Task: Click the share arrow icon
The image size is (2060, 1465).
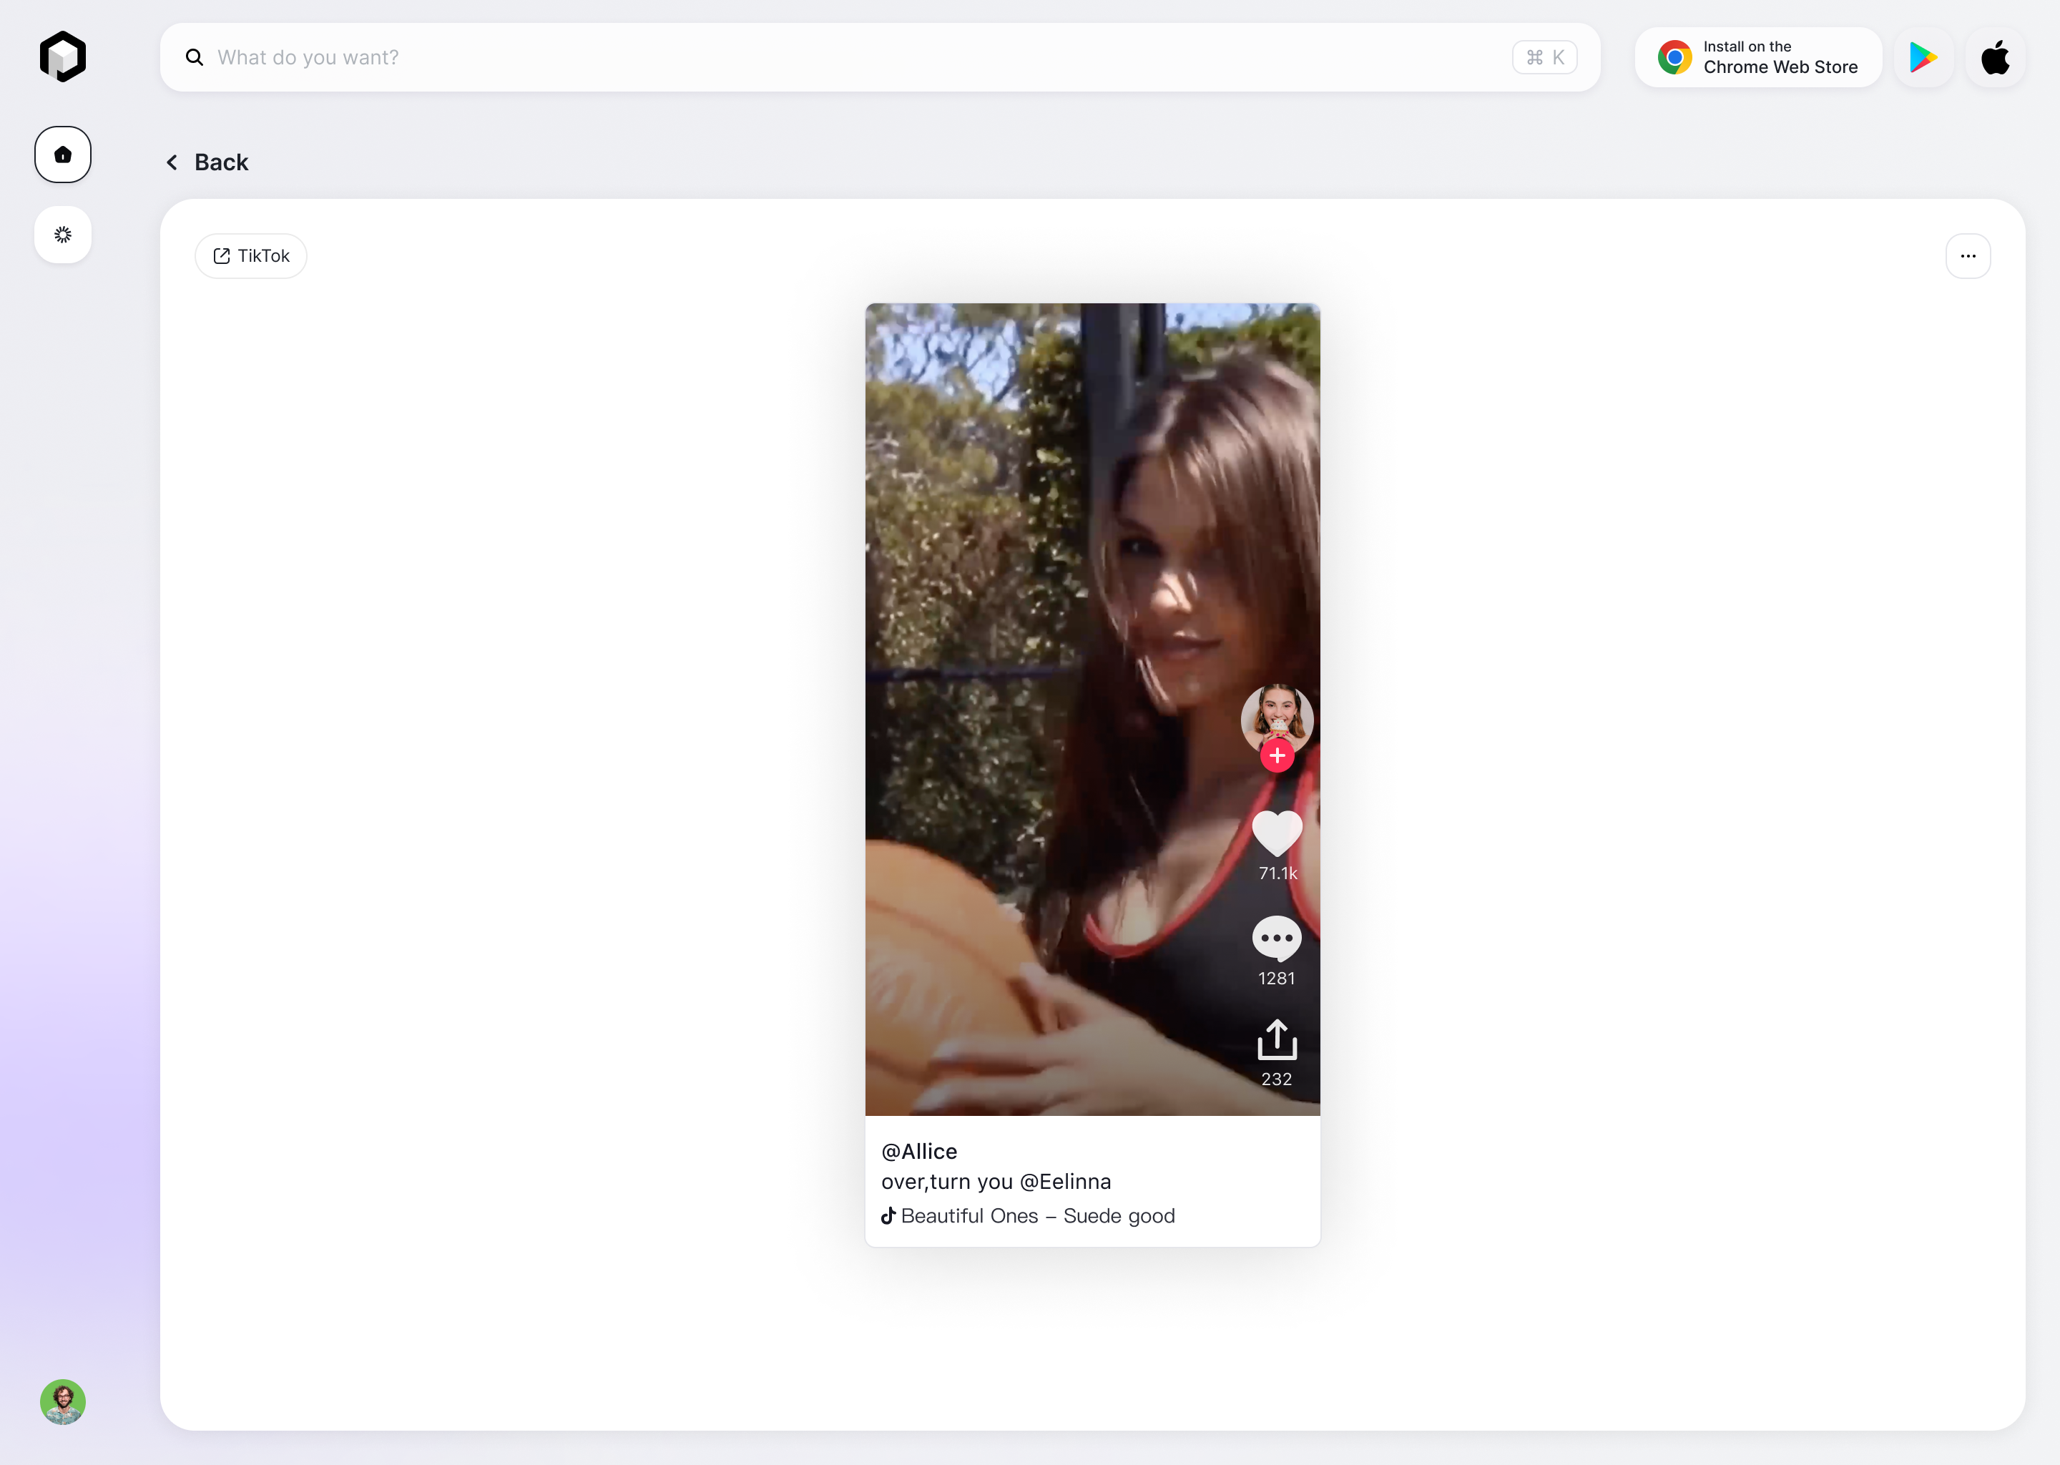Action: [x=1276, y=1040]
